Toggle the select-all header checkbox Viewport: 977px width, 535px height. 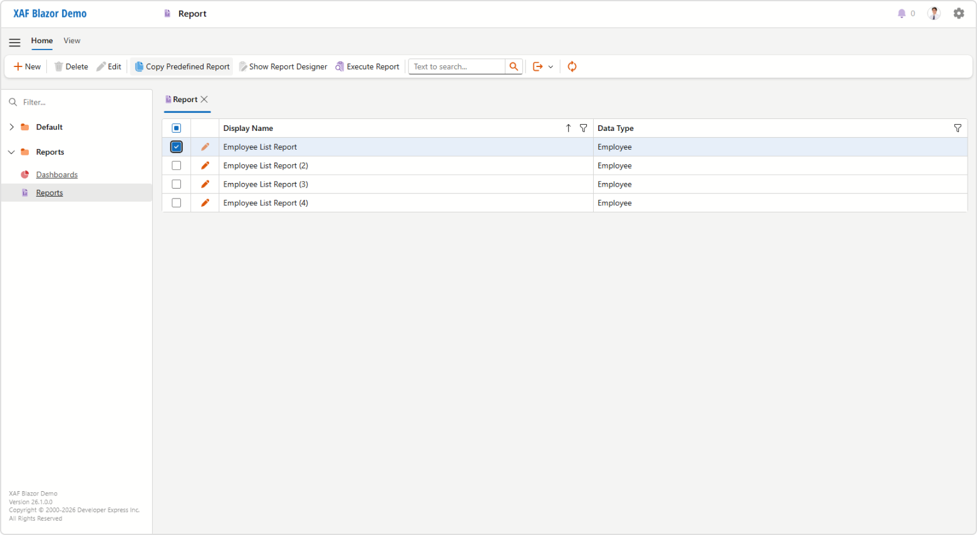[177, 128]
